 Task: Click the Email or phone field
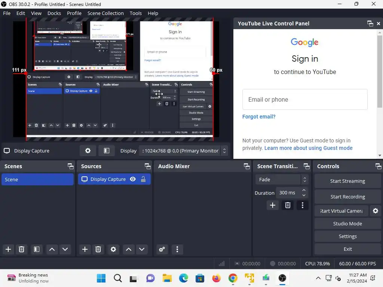pos(305,99)
